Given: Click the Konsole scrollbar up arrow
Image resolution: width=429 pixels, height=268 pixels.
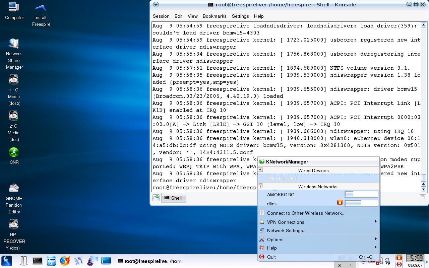Looking at the screenshot, I should coord(423,25).
